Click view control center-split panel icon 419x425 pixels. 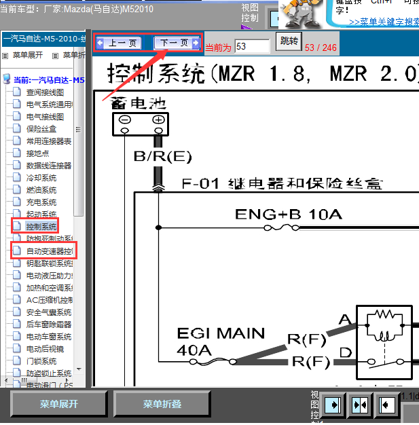click(x=360, y=405)
